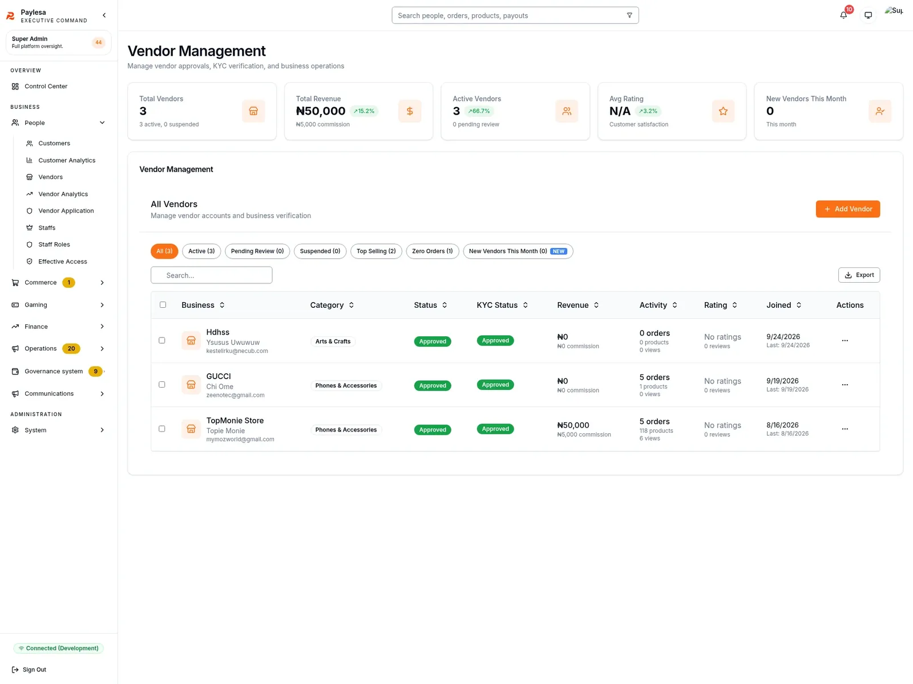The width and height of the screenshot is (913, 684).
Task: Check the GUCCI row checkbox
Action: click(162, 385)
